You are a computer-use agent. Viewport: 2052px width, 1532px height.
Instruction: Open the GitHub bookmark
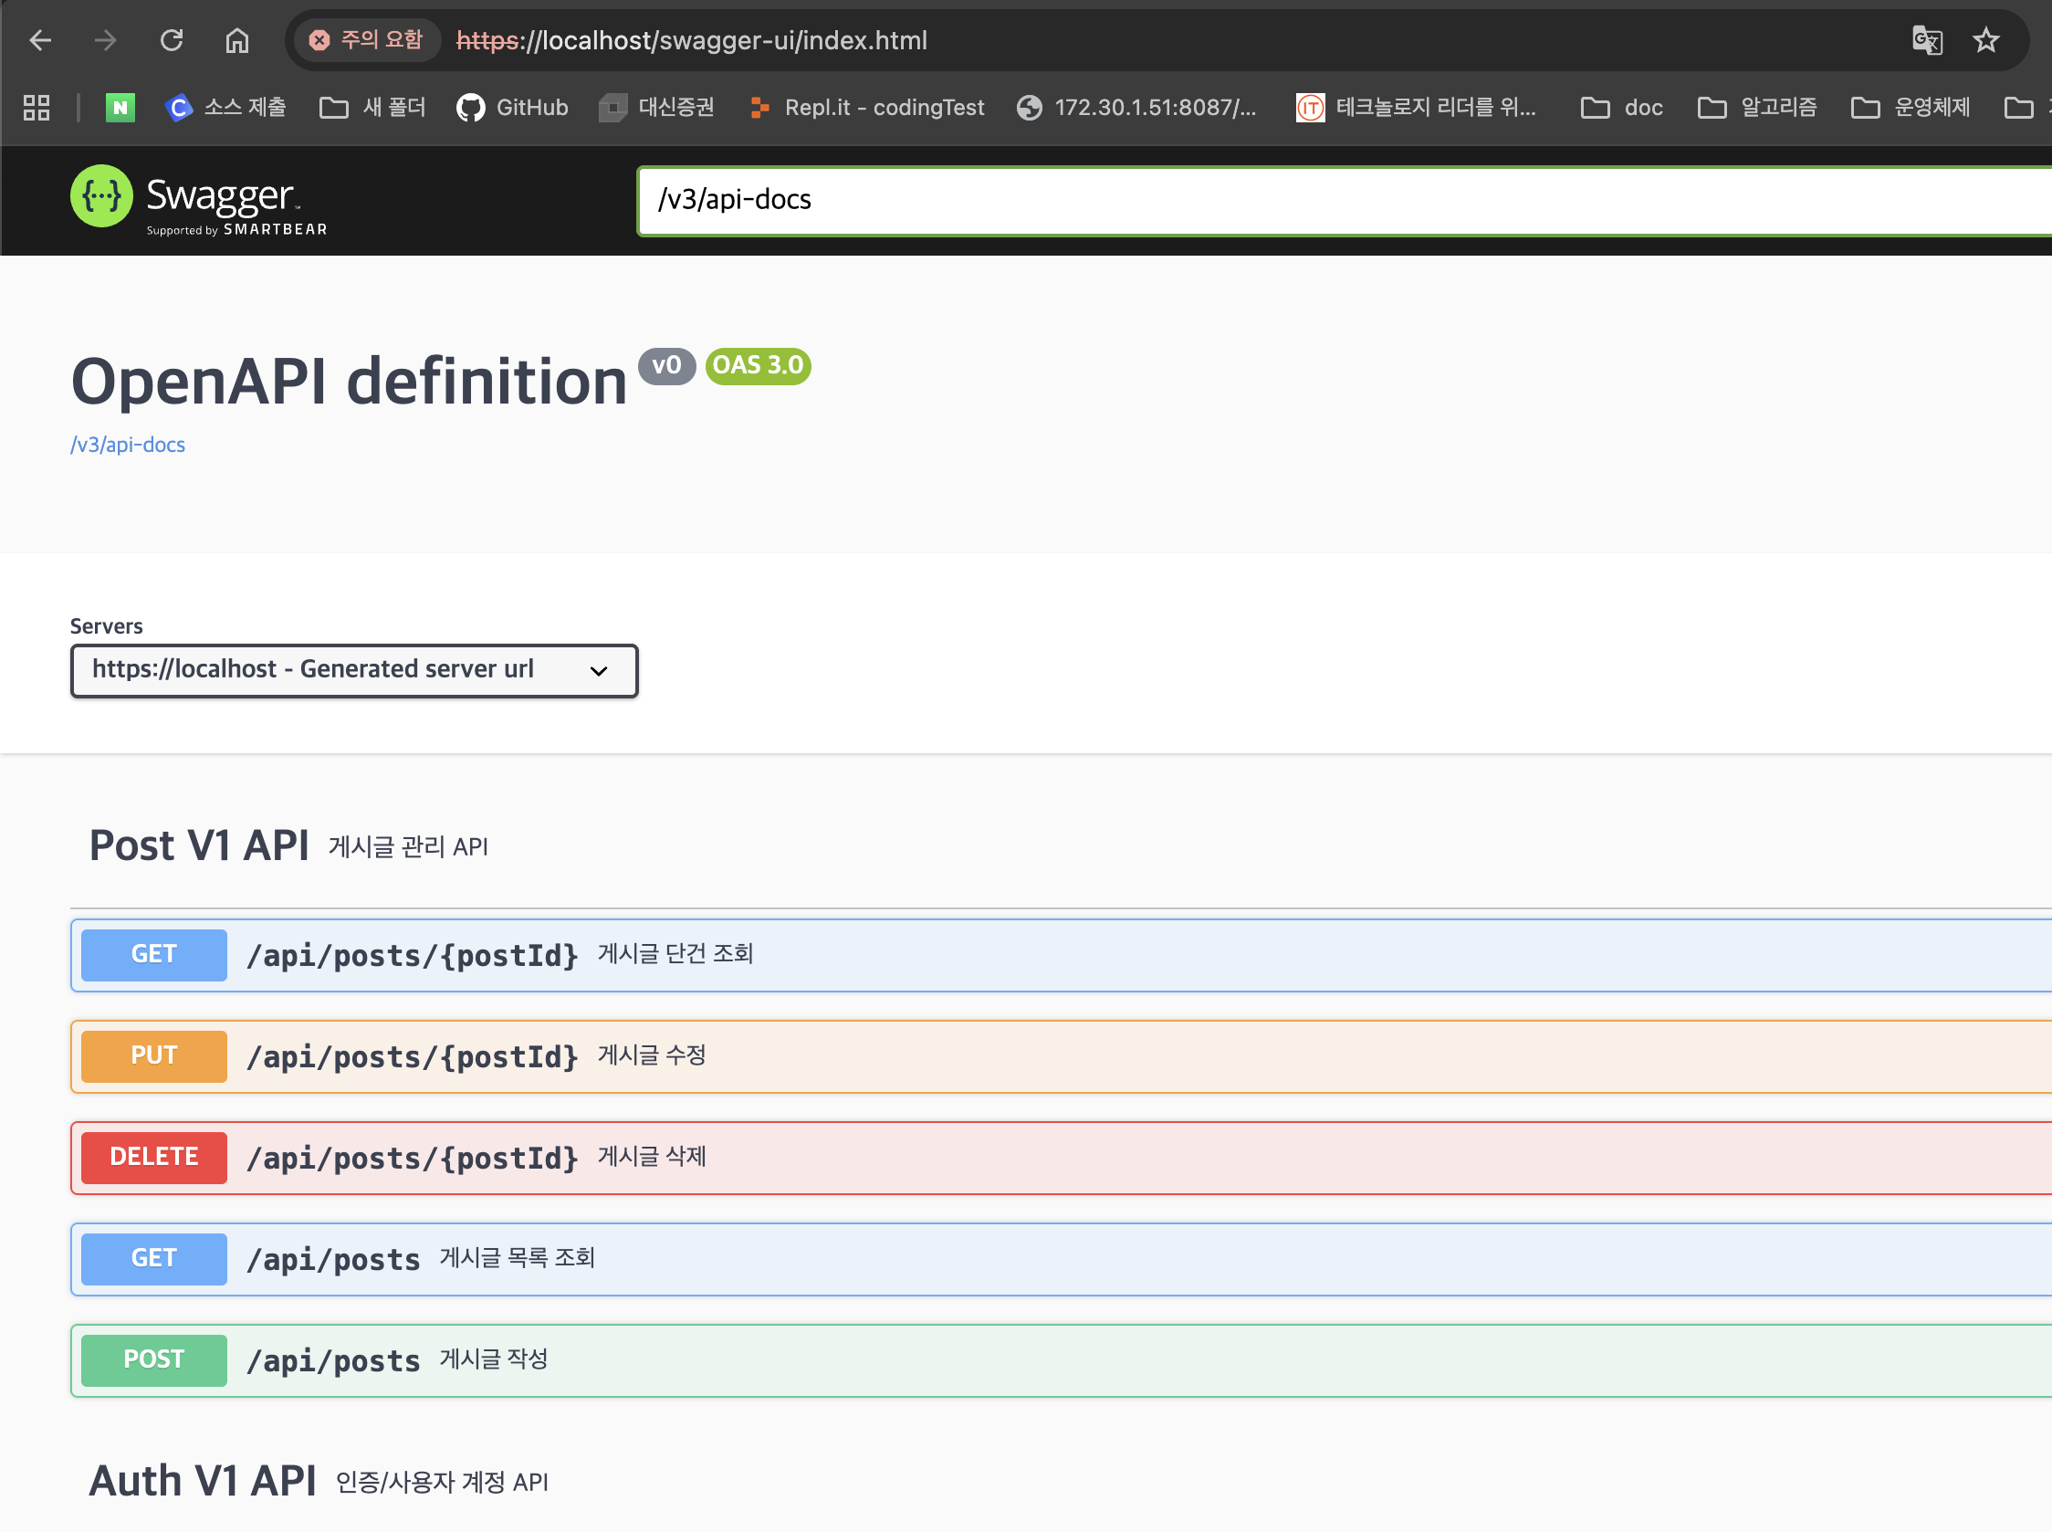(x=513, y=108)
